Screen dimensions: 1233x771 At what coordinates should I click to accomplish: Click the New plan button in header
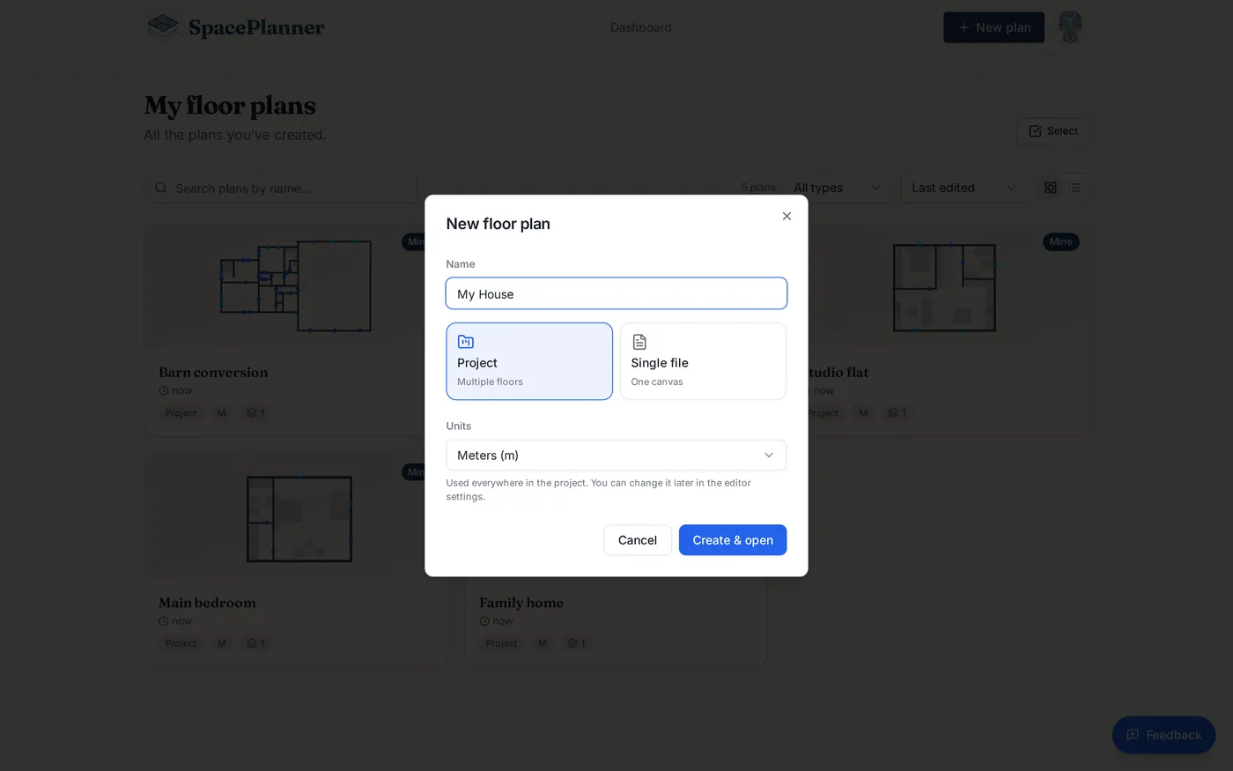pyautogui.click(x=993, y=27)
